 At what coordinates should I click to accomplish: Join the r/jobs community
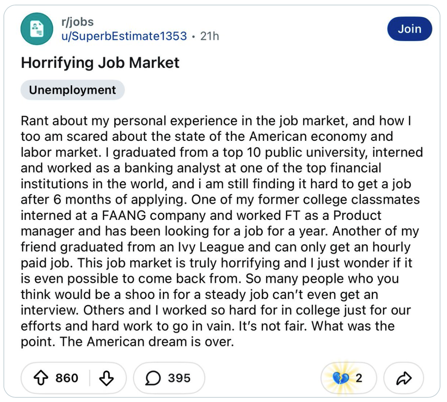[410, 29]
